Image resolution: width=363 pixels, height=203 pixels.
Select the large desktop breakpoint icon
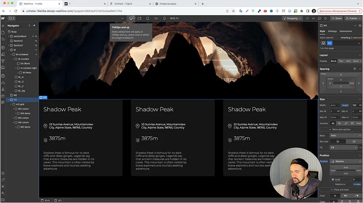tap(131, 18)
